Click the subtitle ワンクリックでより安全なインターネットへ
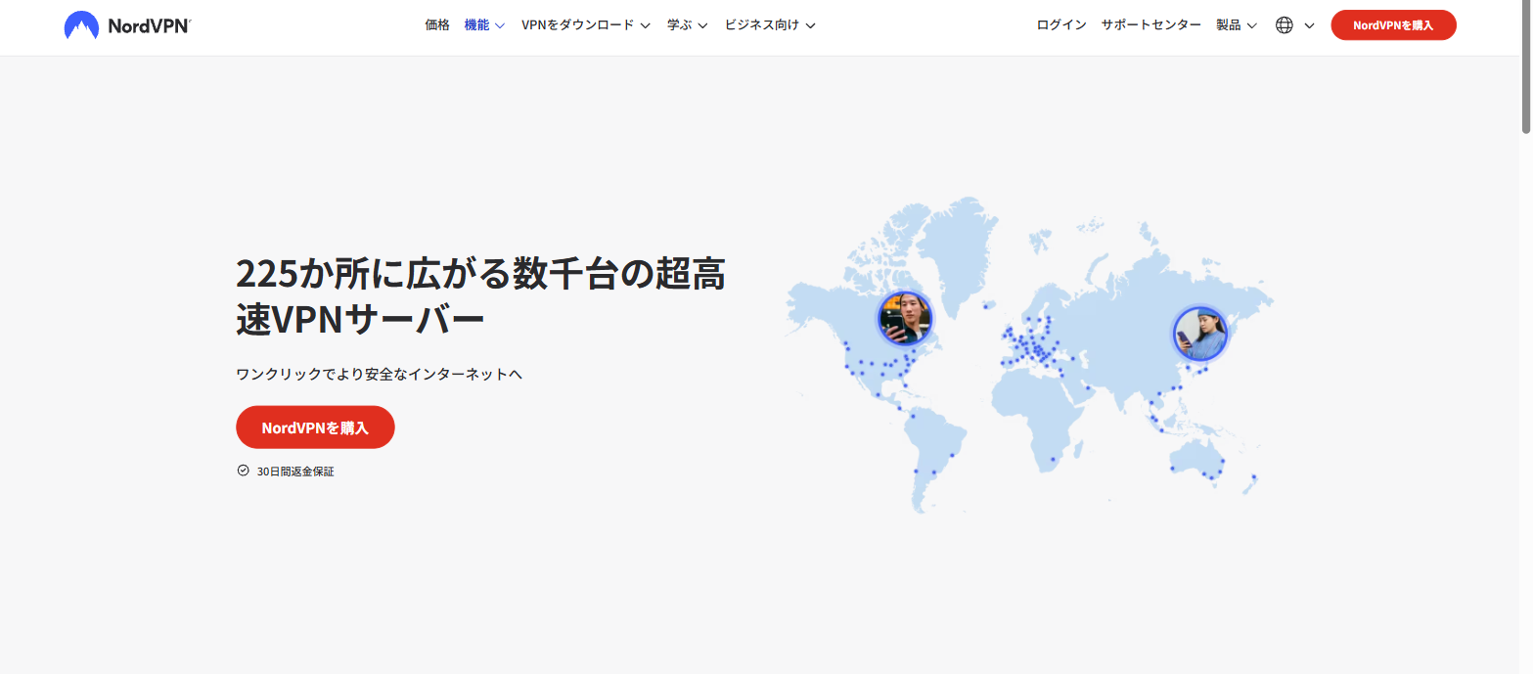Image resolution: width=1533 pixels, height=674 pixels. 380,375
